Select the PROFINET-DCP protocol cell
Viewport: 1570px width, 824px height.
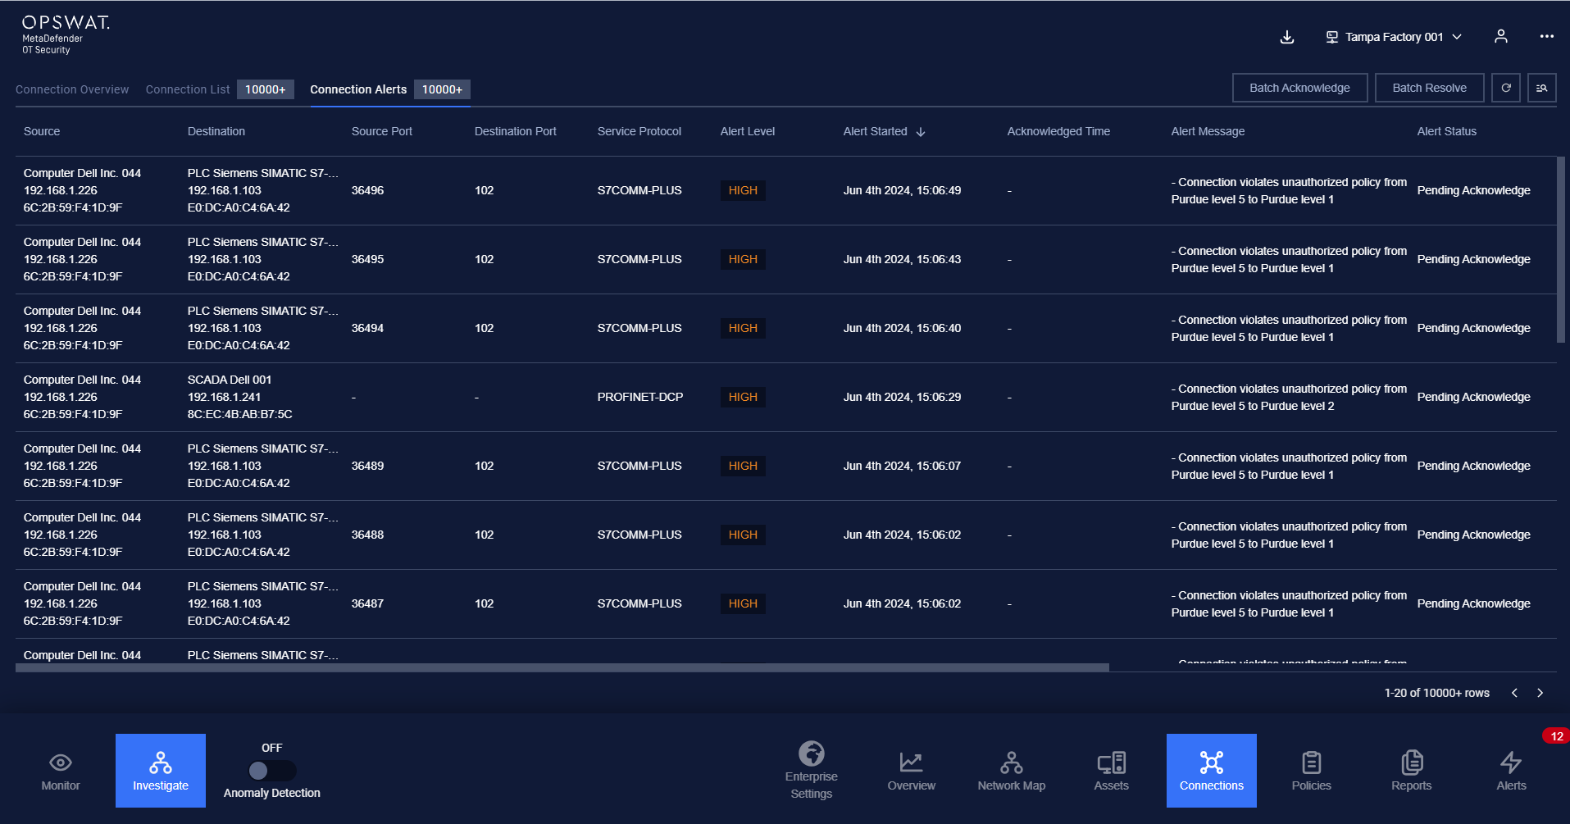(640, 397)
